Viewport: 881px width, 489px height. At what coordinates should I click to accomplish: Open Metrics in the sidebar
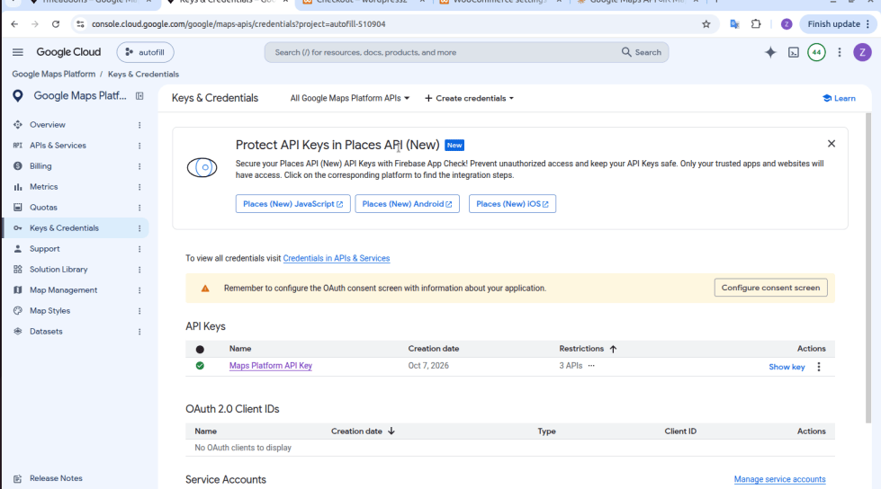click(x=44, y=187)
